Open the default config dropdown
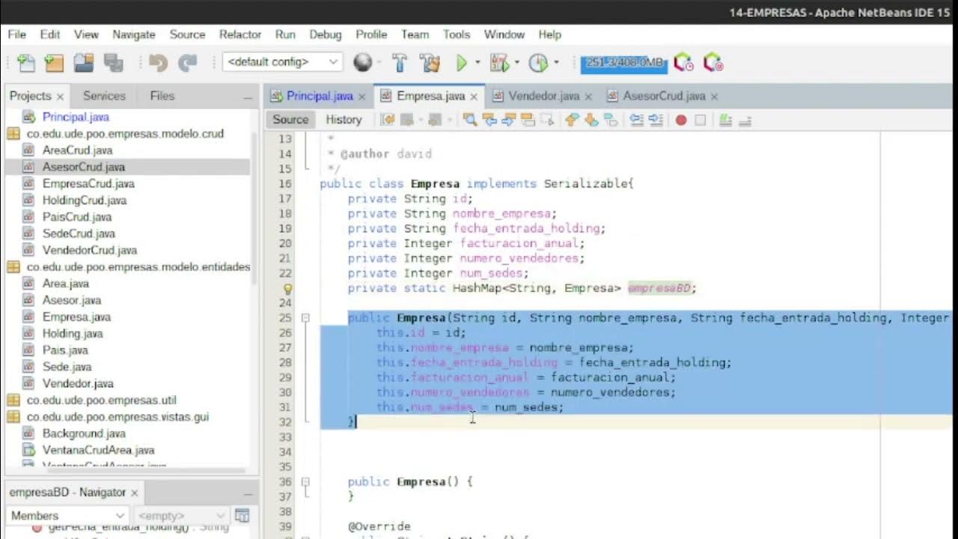958x539 pixels. pos(282,62)
